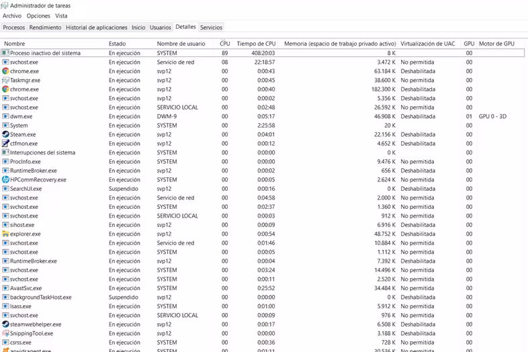Select the backgroundTaskHost.exe process name
This screenshot has width=528, height=352.
(x=41, y=297)
